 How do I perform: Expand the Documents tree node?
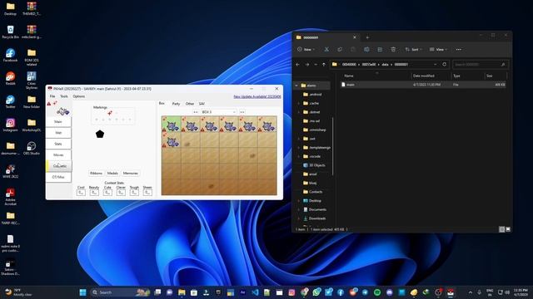click(298, 209)
